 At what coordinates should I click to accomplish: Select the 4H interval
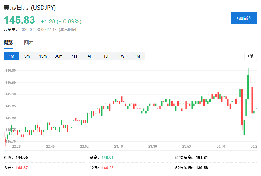point(90,56)
